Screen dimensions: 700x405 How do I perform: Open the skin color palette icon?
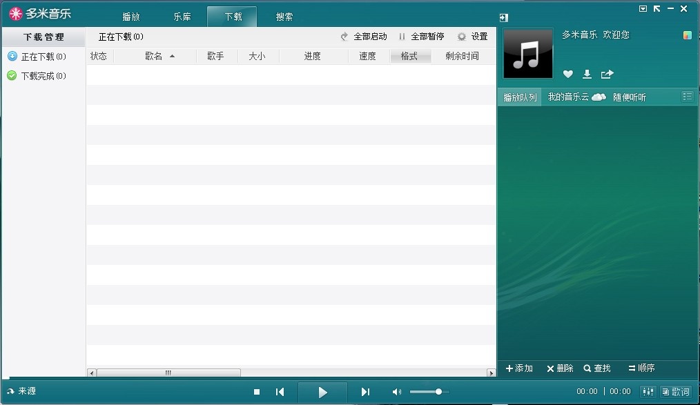tap(687, 35)
